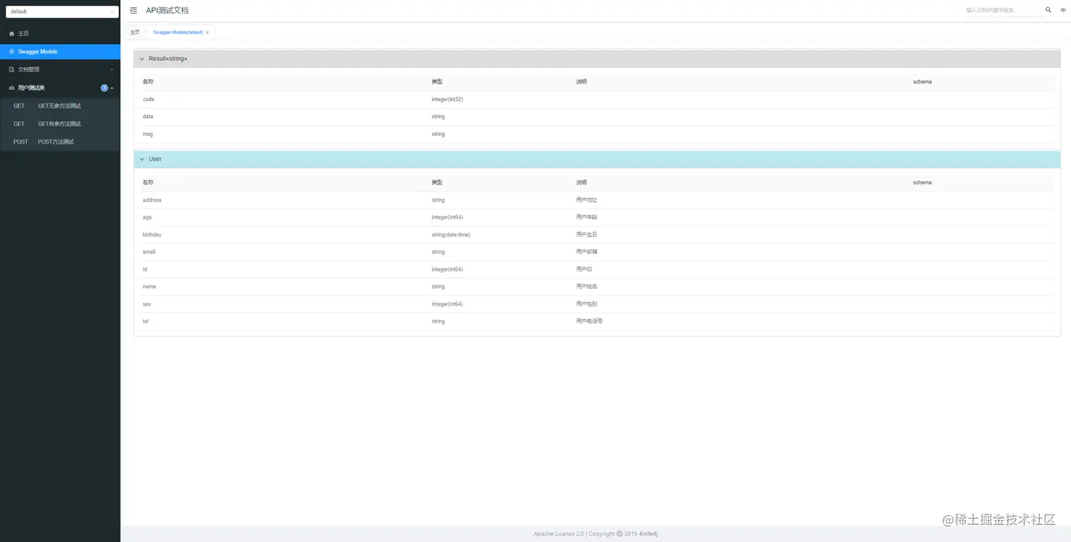Click the 名称 column header in Result«string» table

(x=147, y=81)
